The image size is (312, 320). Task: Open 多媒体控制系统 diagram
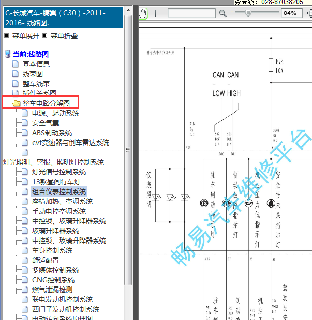click(56, 270)
